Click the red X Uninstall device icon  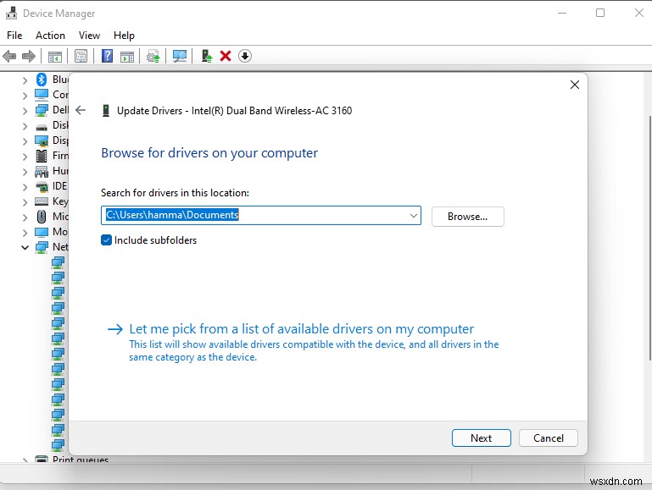point(226,56)
